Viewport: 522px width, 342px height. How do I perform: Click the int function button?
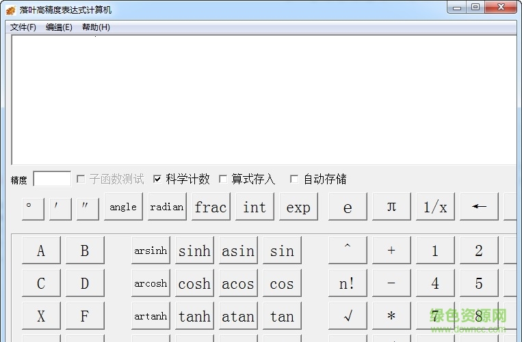pyautogui.click(x=255, y=206)
